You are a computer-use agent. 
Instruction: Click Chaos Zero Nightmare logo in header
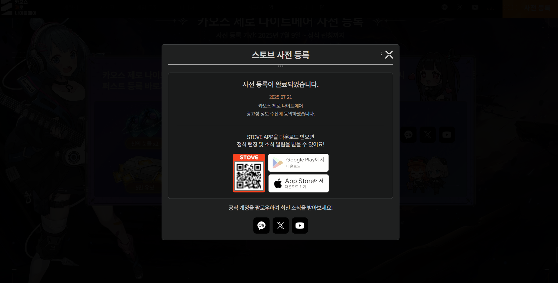[18, 7]
